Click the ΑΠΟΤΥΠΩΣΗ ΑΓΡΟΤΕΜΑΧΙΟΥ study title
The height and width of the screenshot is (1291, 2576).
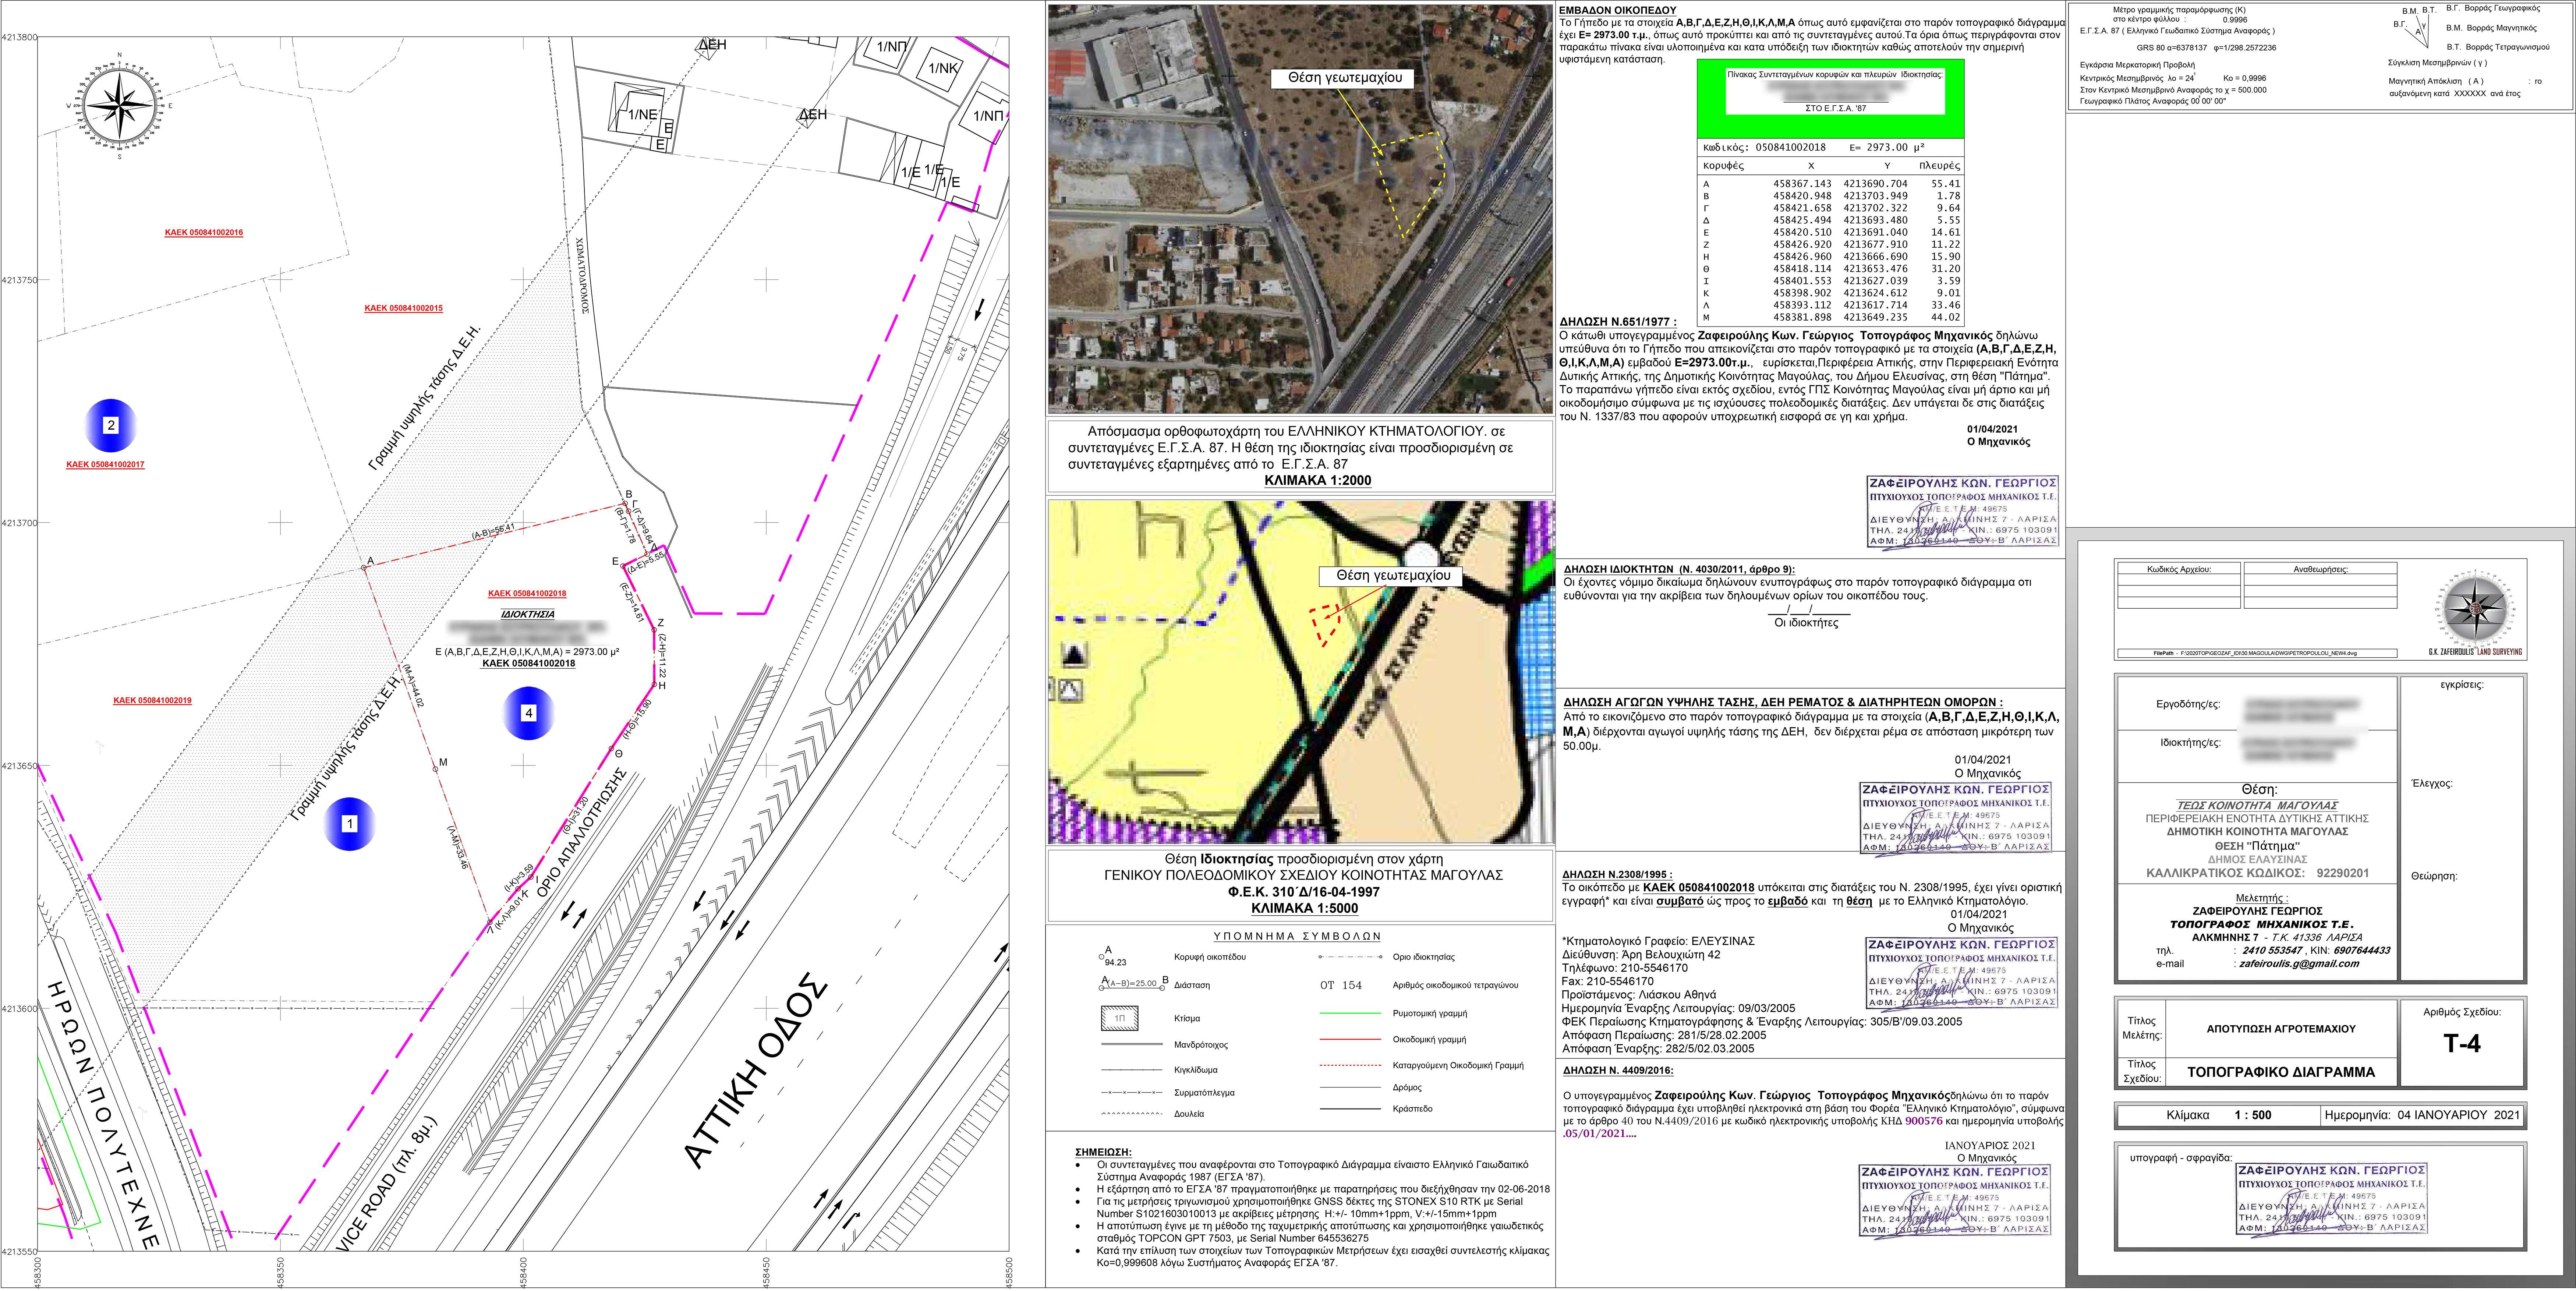click(x=2281, y=1029)
